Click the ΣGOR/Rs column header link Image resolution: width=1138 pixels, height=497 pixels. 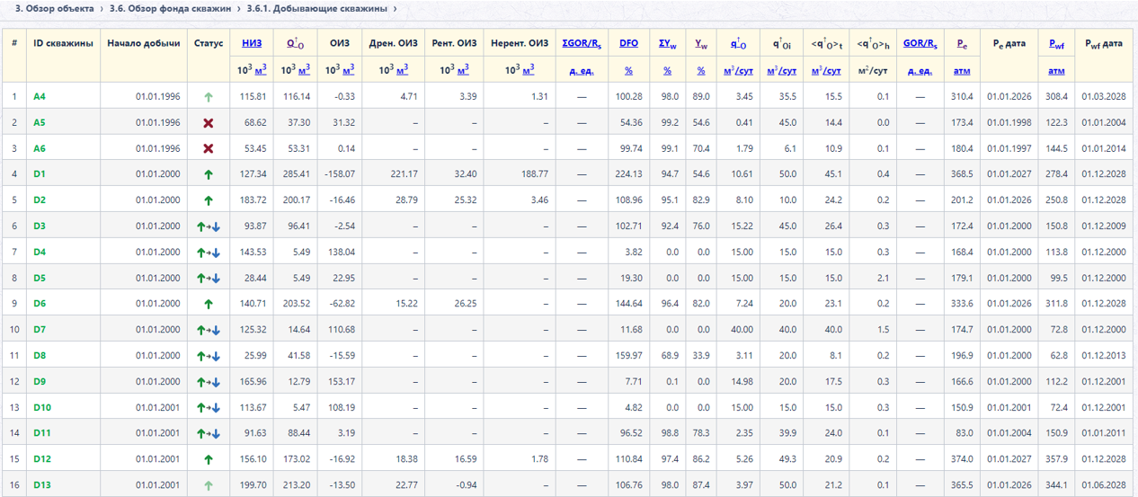pyautogui.click(x=582, y=43)
